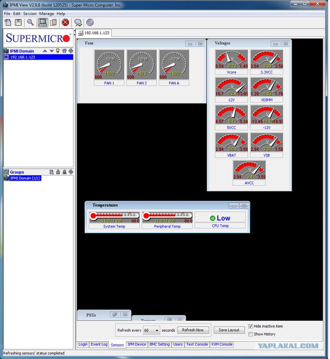Screen dimensions: 330x359
Task: Open the Users tab
Action: point(178,344)
